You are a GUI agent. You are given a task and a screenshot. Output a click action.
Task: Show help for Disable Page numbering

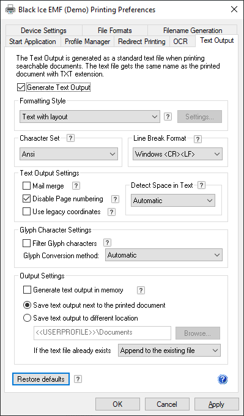click(115, 199)
